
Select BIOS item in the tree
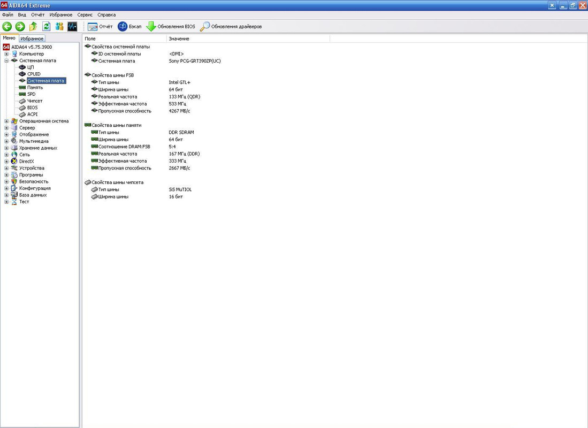click(x=32, y=108)
